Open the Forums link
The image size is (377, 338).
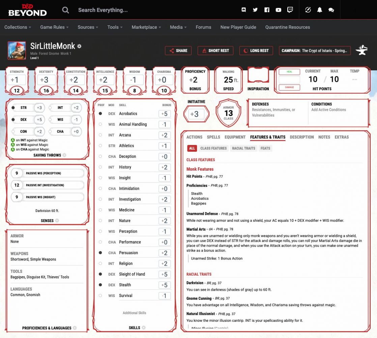203,27
